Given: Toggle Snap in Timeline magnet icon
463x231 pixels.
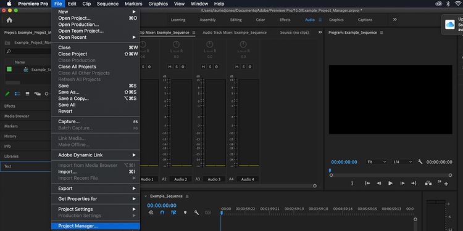Looking at the screenshot, I should pos(162,213).
